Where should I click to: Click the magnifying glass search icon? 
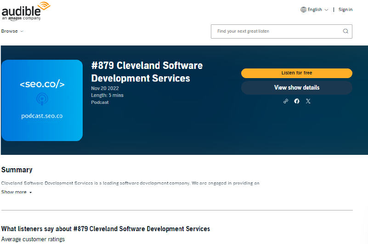pos(345,31)
